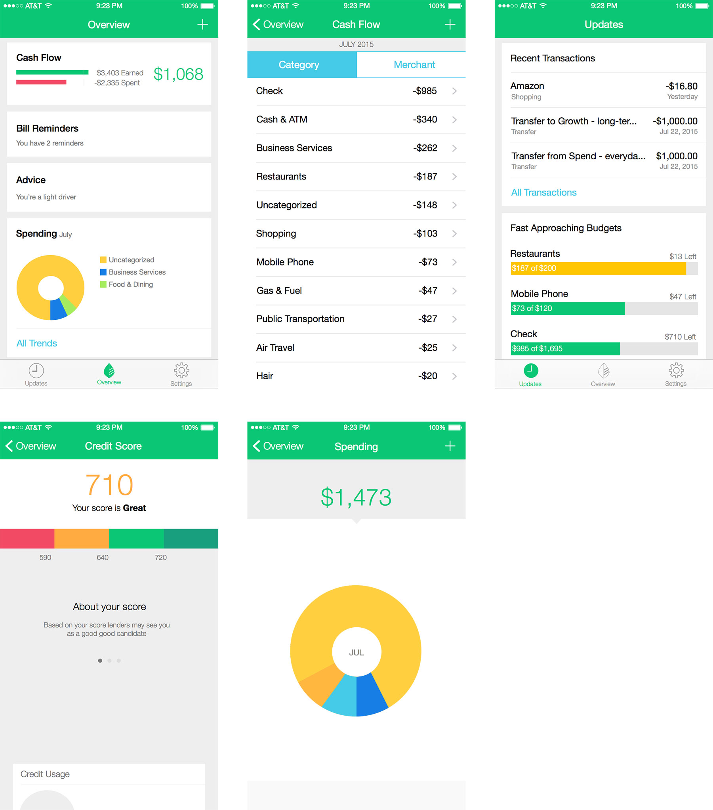Switch to the Category tab

(x=299, y=65)
